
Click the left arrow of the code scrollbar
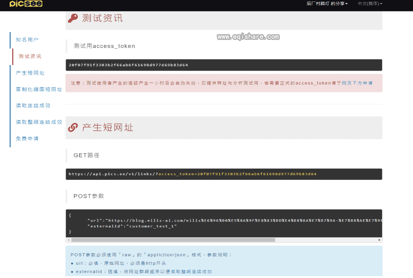[69, 240]
